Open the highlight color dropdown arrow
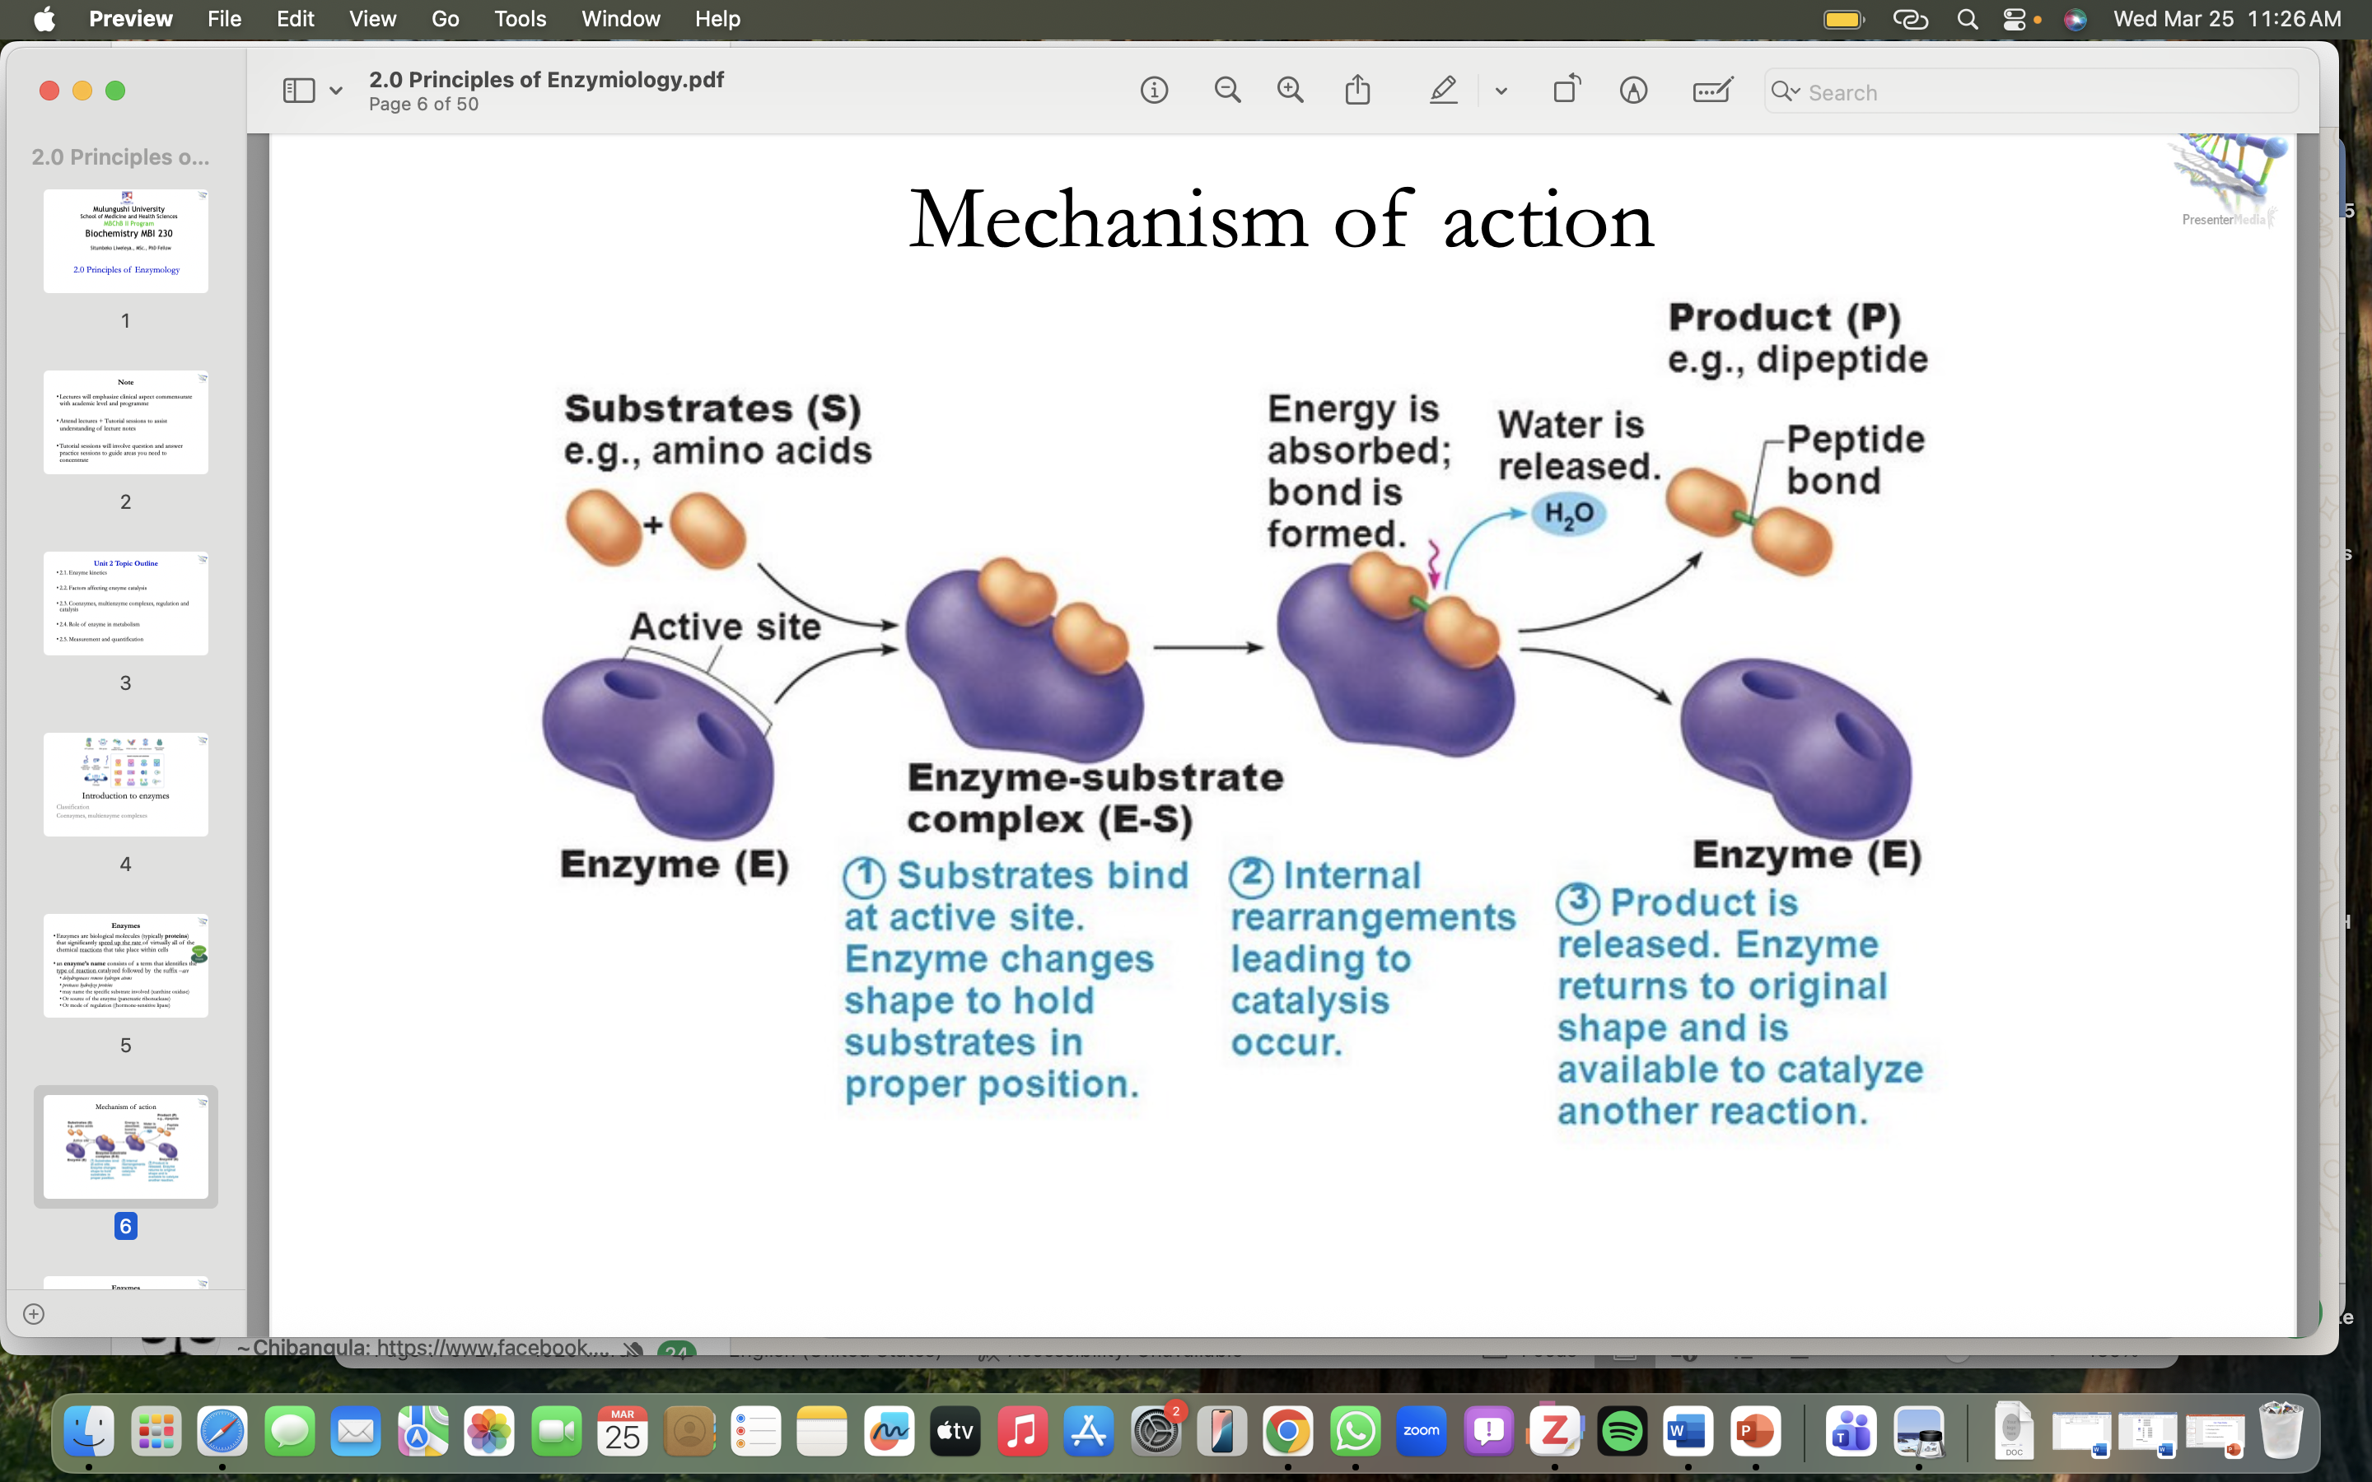This screenshot has height=1482, width=2372. (1501, 91)
